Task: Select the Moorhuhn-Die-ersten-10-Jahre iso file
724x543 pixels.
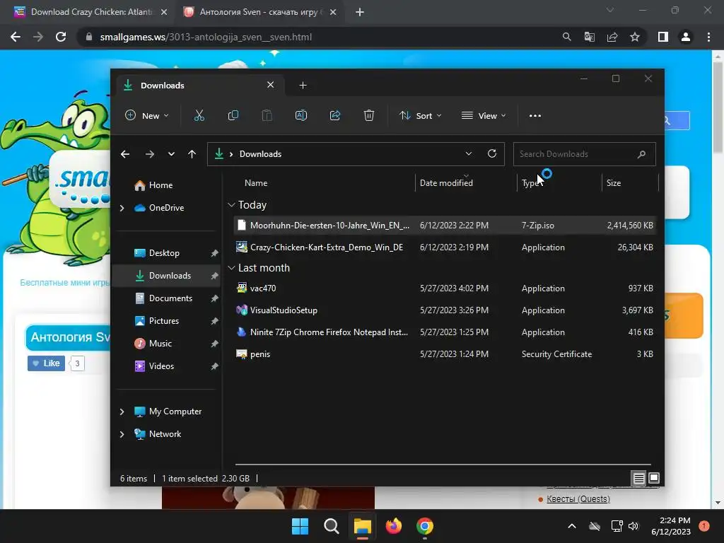Action: point(444,226)
